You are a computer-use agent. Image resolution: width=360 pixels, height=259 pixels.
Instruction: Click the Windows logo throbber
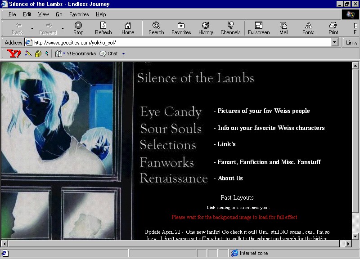click(x=351, y=14)
